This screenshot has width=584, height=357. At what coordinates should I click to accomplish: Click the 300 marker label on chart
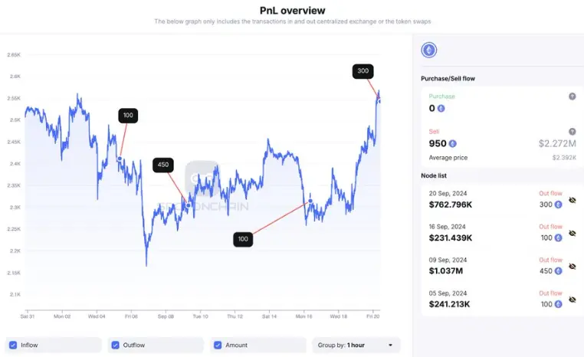click(363, 71)
